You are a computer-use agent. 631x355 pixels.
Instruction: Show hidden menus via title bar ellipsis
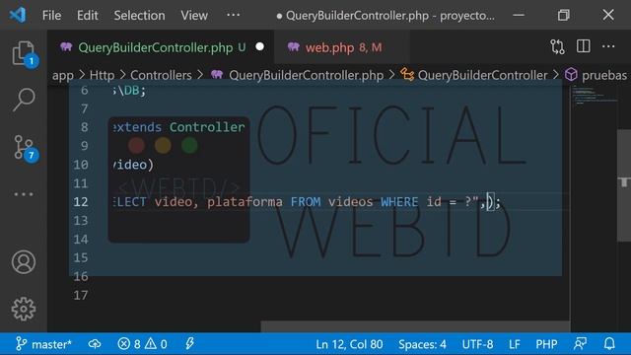[233, 16]
